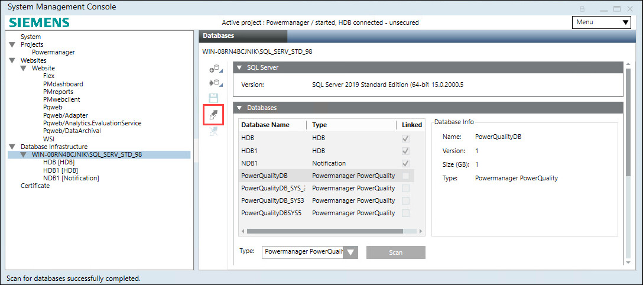Collapse the Database Infrastructure tree node
Viewport: 643px width, 285px height.
pos(12,147)
